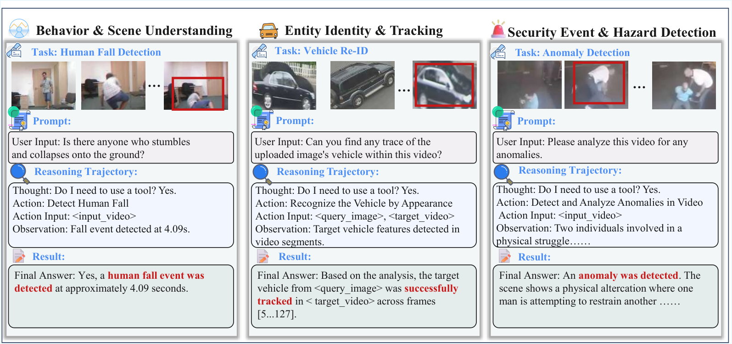Viewport: 732px width, 344px height.
Task: Click "Action Input: <query_image>, <target_video>"
Action: (x=355, y=216)
